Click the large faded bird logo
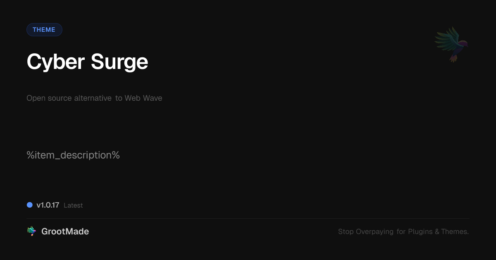 (x=451, y=45)
